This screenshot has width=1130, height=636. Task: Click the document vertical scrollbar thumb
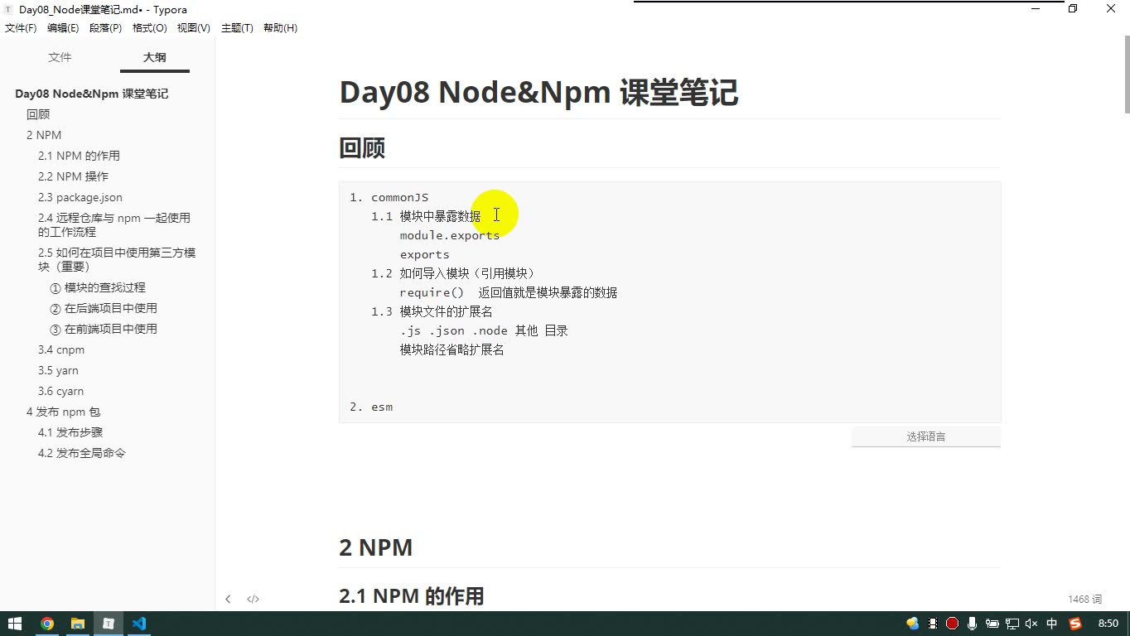tap(1126, 75)
